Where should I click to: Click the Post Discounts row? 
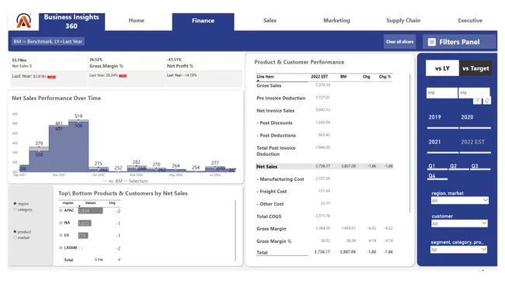point(324,123)
